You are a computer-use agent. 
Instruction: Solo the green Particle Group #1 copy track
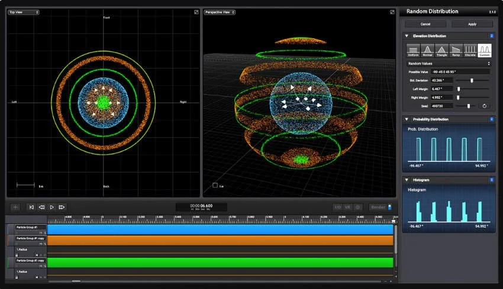(x=45, y=266)
